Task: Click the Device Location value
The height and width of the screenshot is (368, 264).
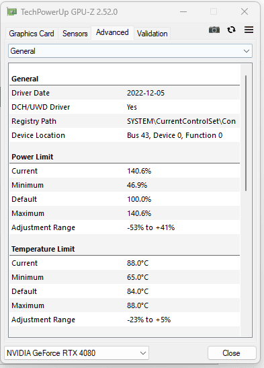Action: point(175,135)
